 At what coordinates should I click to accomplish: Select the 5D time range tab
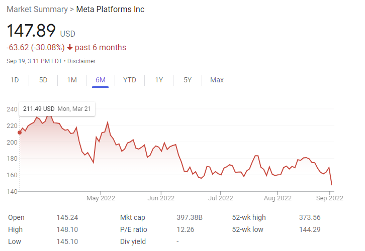pos(43,80)
